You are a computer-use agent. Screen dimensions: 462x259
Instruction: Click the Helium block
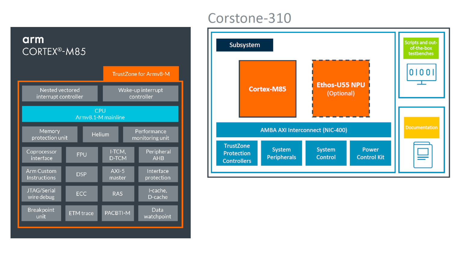(x=100, y=134)
